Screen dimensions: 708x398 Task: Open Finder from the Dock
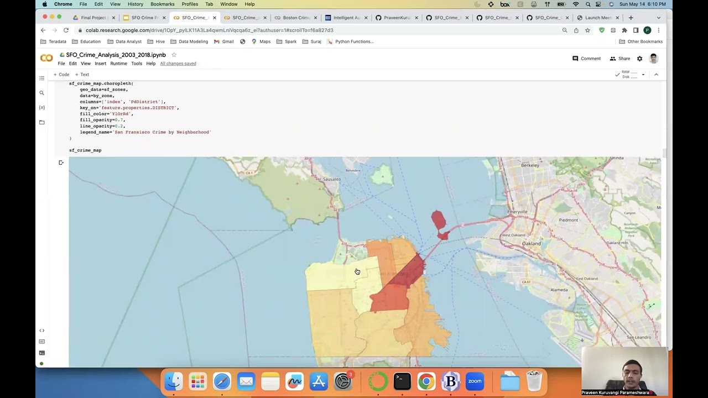tap(173, 381)
